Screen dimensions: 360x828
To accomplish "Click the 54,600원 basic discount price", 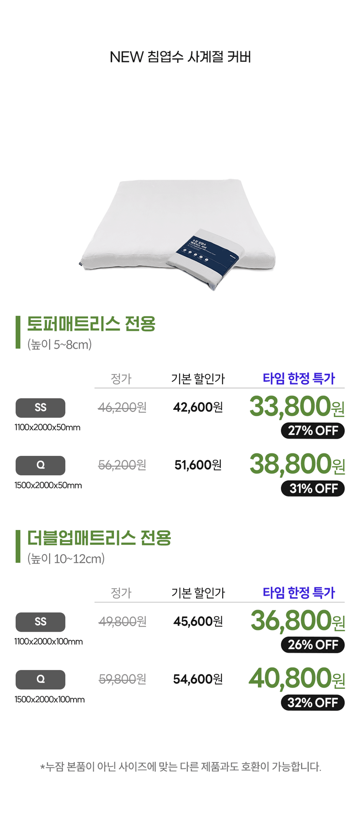I will pos(198,679).
